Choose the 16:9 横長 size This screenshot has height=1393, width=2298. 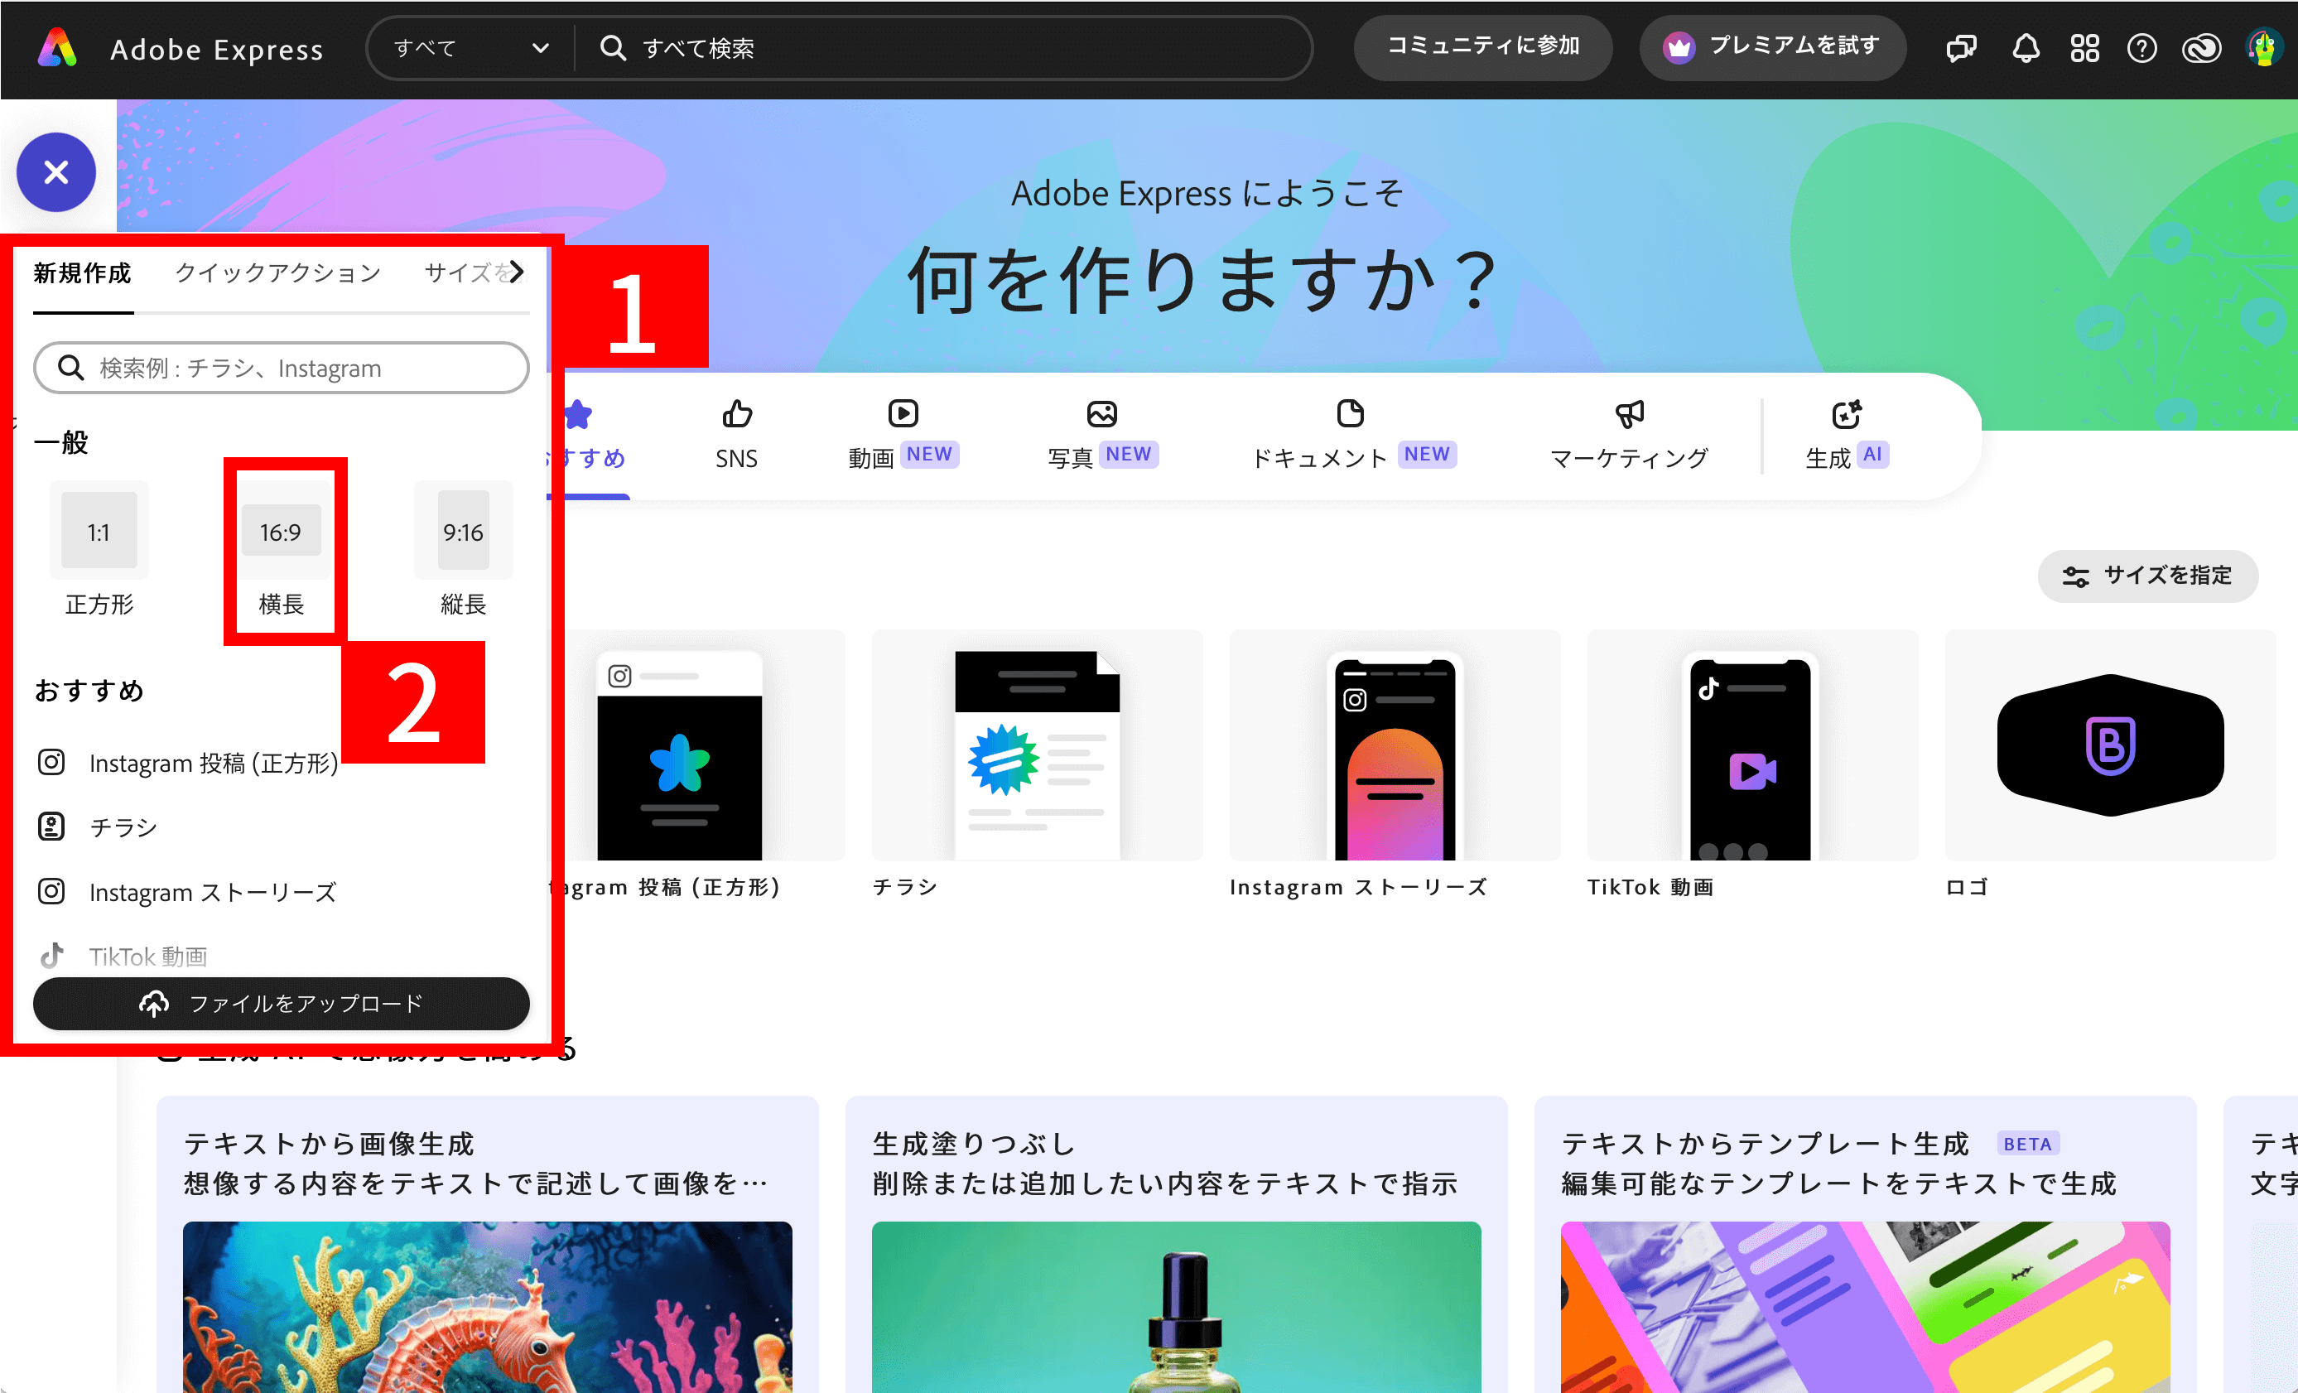[x=281, y=551]
